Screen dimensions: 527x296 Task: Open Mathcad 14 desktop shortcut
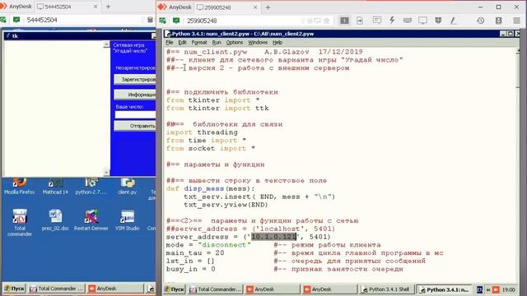coord(55,187)
